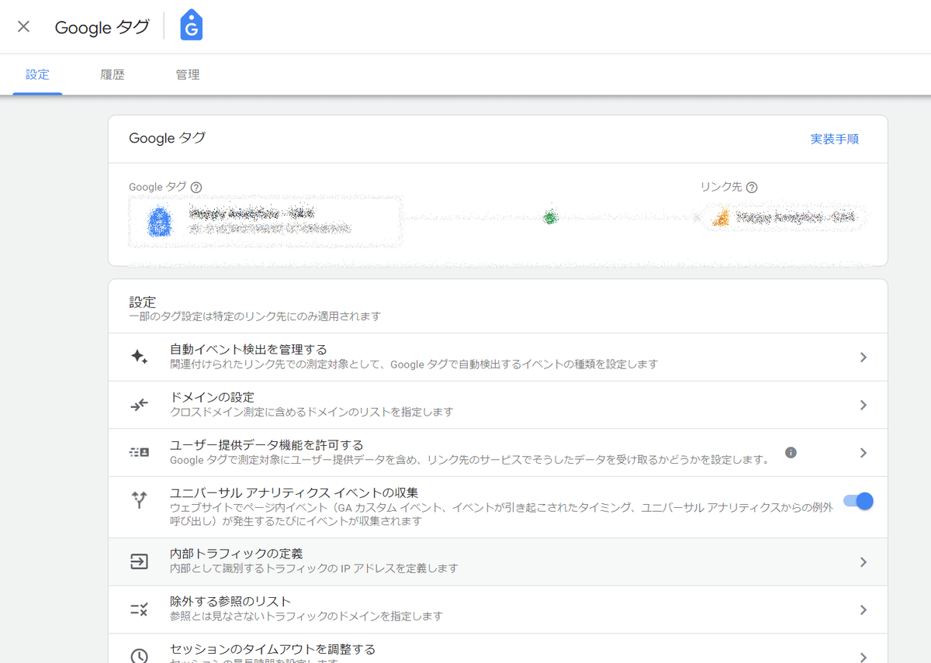Screen dimensions: 931x663
Task: Open 自動イベント検出を管理する setting
Action: pos(497,357)
